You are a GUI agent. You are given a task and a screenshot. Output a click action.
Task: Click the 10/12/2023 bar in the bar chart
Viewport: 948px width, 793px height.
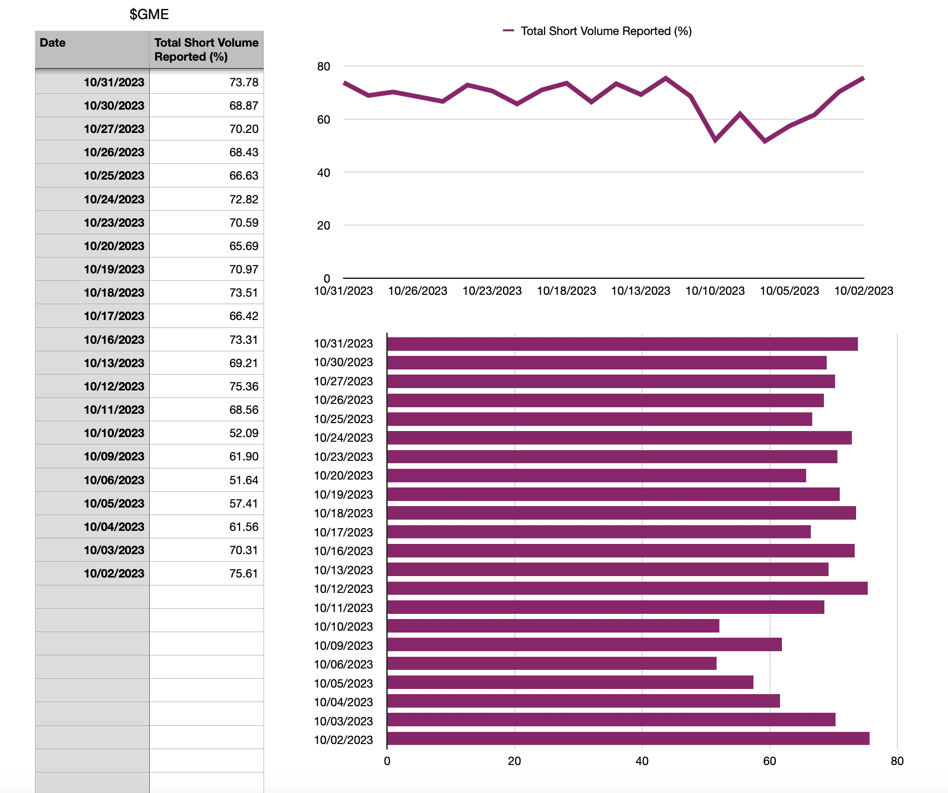point(627,588)
